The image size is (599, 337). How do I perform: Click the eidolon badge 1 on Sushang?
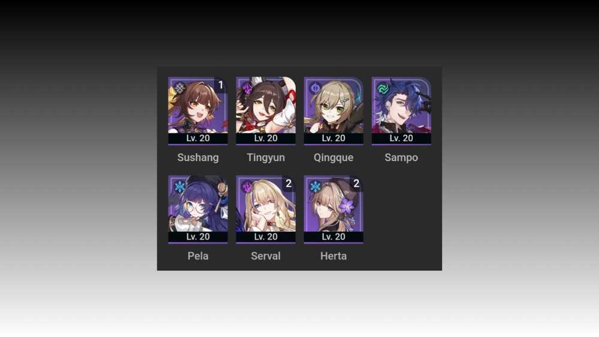(220, 85)
